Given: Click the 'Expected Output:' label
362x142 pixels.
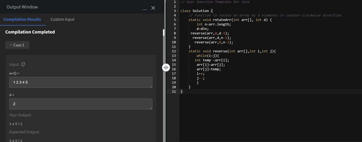Looking at the screenshot, I should click(x=25, y=132).
